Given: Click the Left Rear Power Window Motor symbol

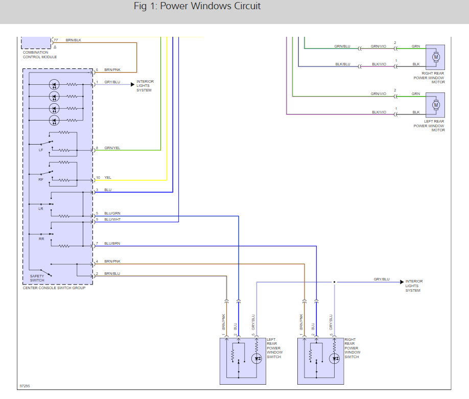Looking at the screenshot, I should click(435, 105).
